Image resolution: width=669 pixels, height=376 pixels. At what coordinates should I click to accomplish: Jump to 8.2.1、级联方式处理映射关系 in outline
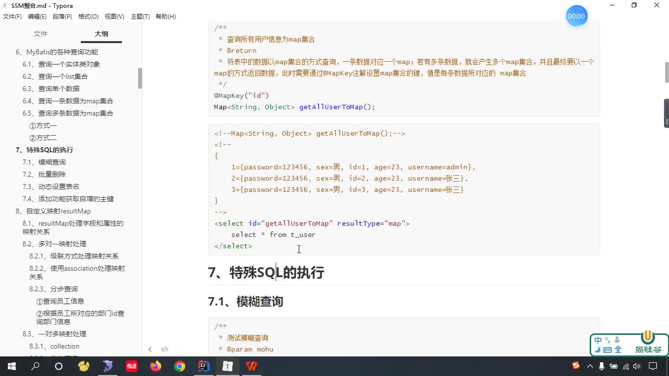(x=74, y=256)
